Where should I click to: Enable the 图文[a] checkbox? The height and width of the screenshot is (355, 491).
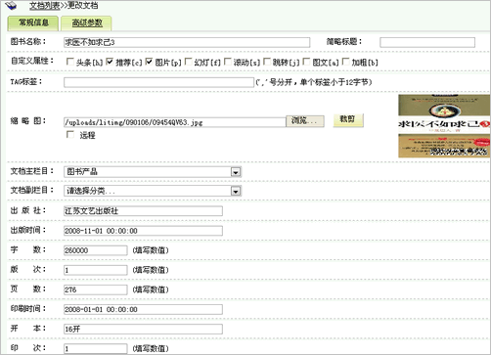point(306,62)
